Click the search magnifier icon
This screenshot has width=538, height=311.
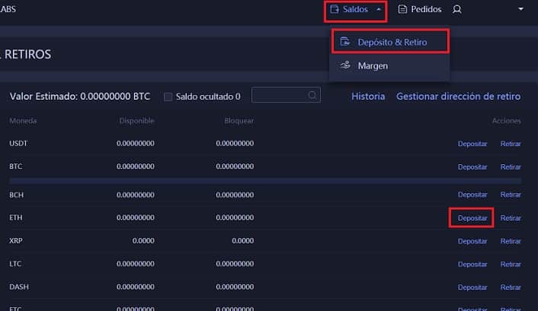click(x=312, y=95)
